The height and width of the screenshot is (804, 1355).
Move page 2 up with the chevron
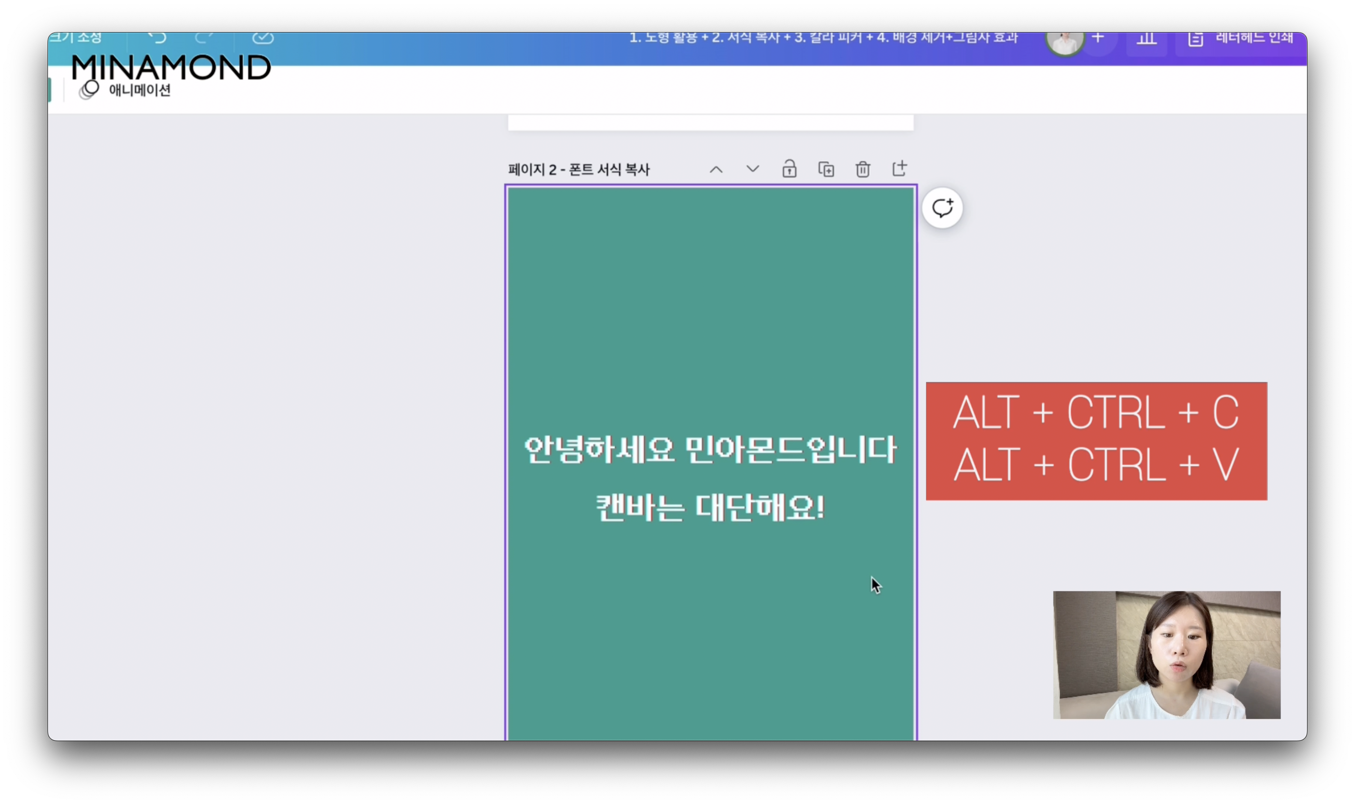pyautogui.click(x=716, y=170)
